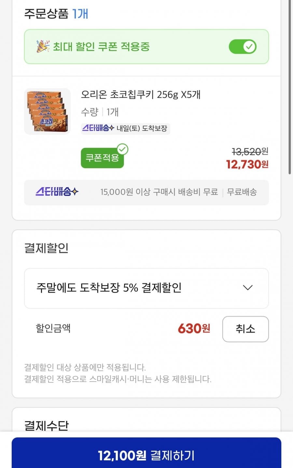The height and width of the screenshot is (468, 293).
Task: Expand the payment discount chevron arrow
Action: coord(248,288)
